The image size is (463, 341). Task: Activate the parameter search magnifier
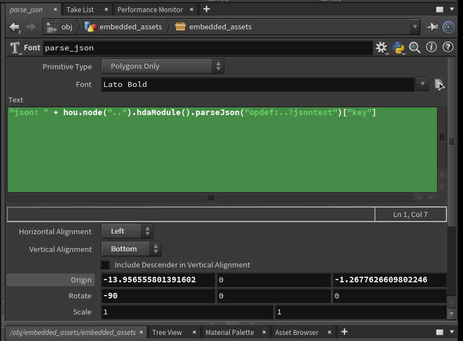click(x=415, y=48)
